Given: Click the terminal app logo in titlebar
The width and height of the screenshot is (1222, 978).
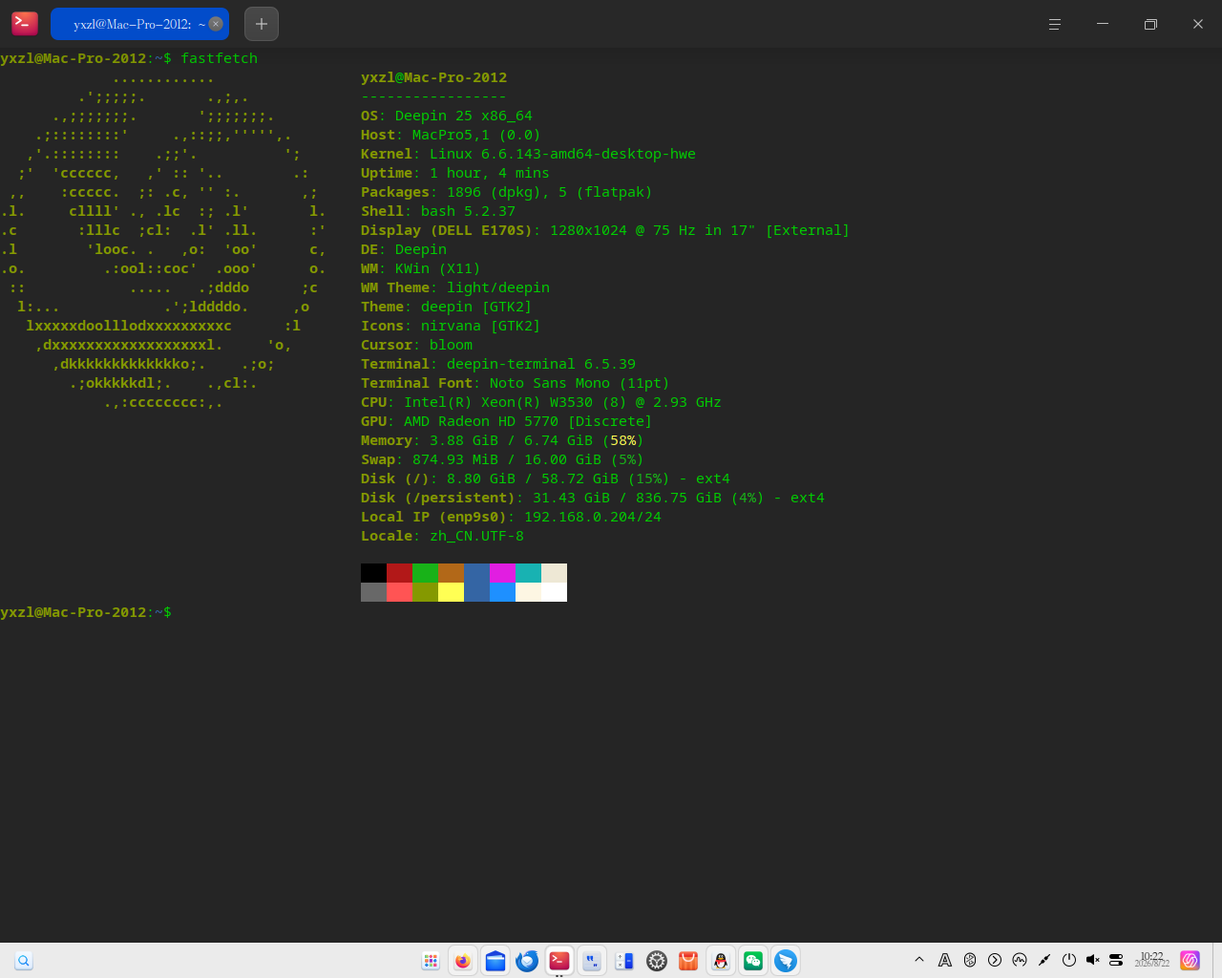Looking at the screenshot, I should click(25, 23).
